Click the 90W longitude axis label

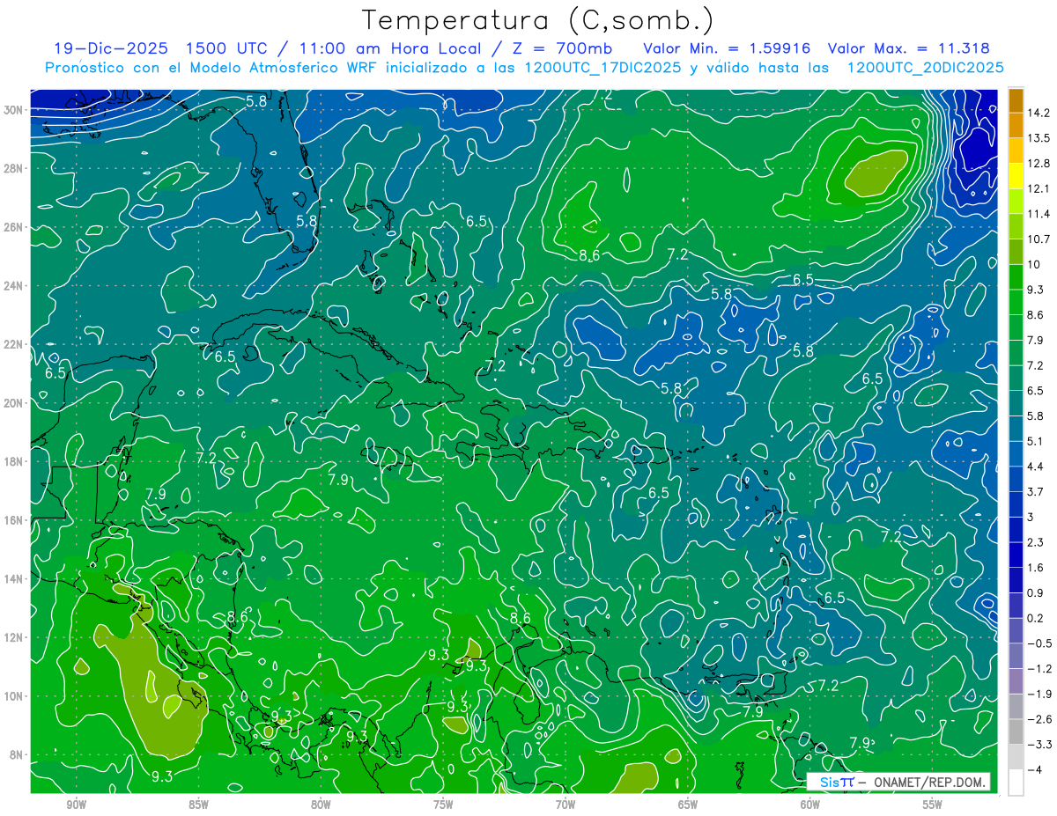point(76,805)
